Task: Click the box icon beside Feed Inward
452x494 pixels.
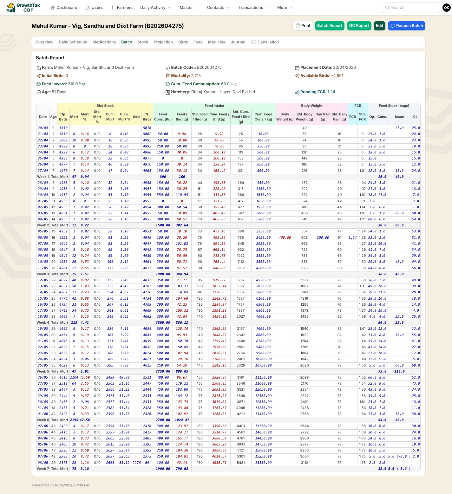Action: [x=39, y=84]
